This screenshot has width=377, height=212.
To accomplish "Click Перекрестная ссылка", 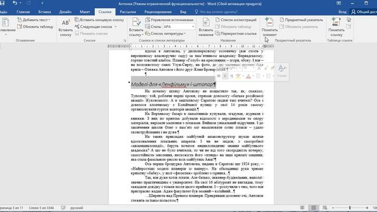I will point(236,34).
